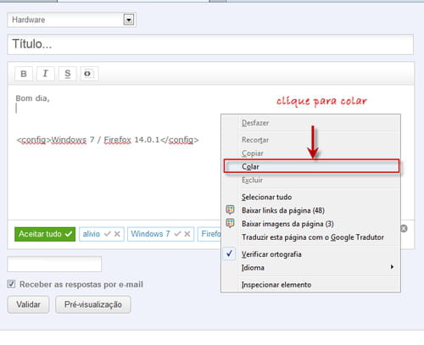The image size is (424, 345).
Task: Expand the Idioma submenu
Action: click(310, 268)
